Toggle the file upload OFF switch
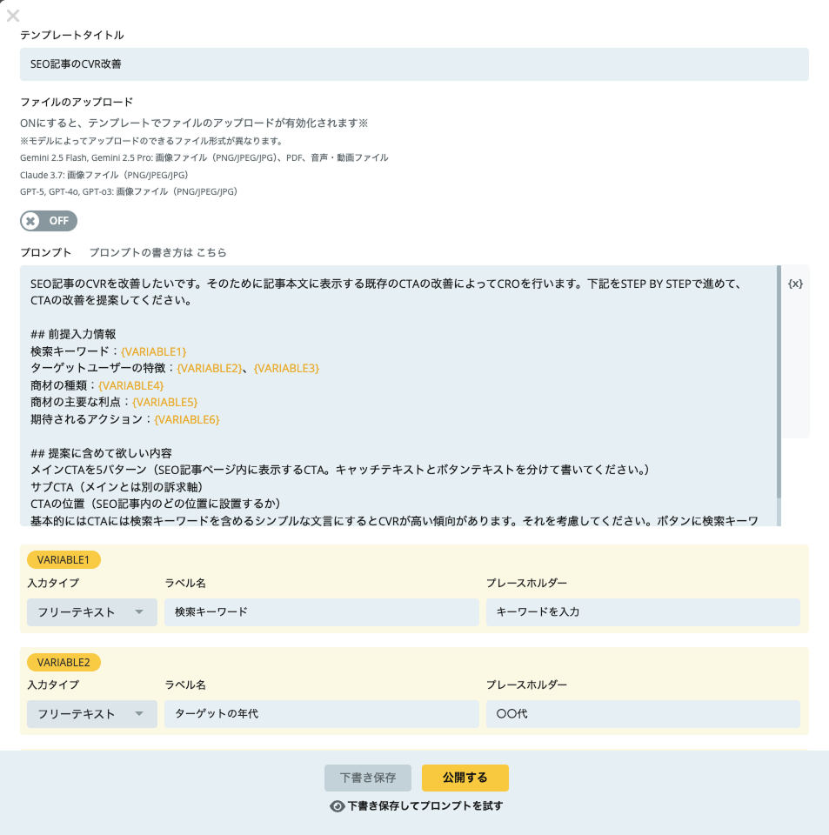Screen dimensions: 829x835 49,221
